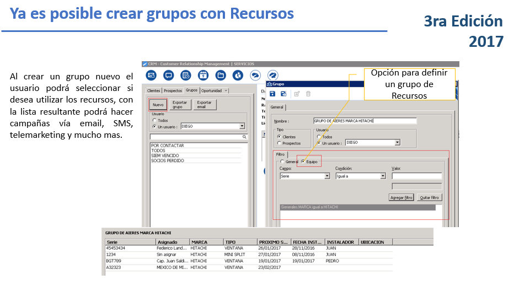Click the Agregar filtro button
The height and width of the screenshot is (285, 514).
pos(401,197)
